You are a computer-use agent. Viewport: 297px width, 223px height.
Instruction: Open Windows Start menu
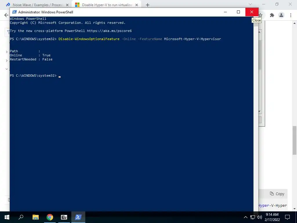click(7, 217)
